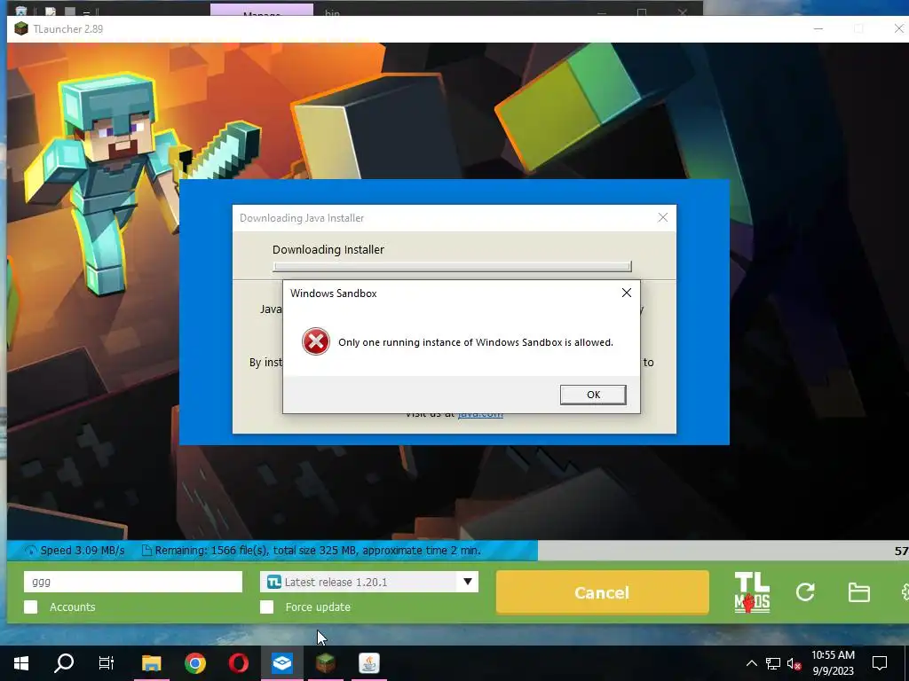Open the Latest release 1.20.1 version dropdown
Viewport: 909px width, 681px height.
pyautogui.click(x=369, y=582)
